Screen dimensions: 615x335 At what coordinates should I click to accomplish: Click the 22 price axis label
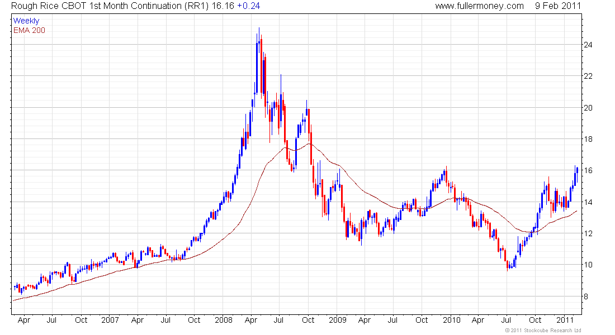click(588, 76)
